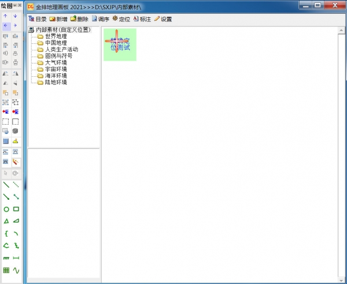Select the dotted line drawing tool
This screenshot has width=347, height=284.
(16, 185)
